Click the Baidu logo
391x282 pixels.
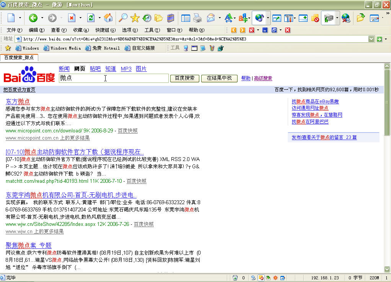click(x=29, y=75)
